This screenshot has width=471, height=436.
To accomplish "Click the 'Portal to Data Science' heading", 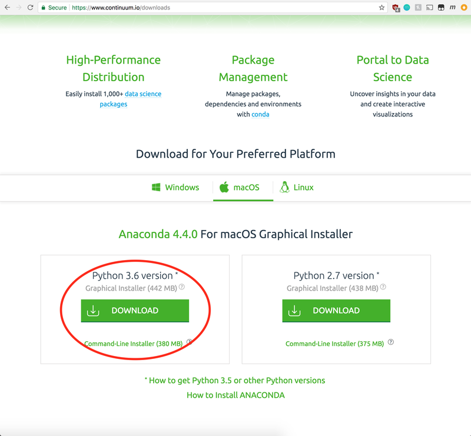I will tap(393, 68).
